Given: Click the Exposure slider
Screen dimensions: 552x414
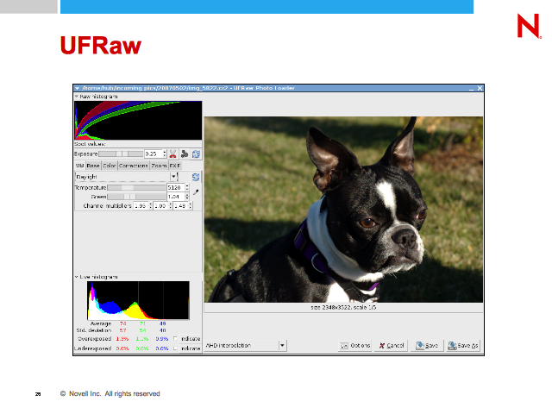Looking at the screenshot, I should pos(121,154).
